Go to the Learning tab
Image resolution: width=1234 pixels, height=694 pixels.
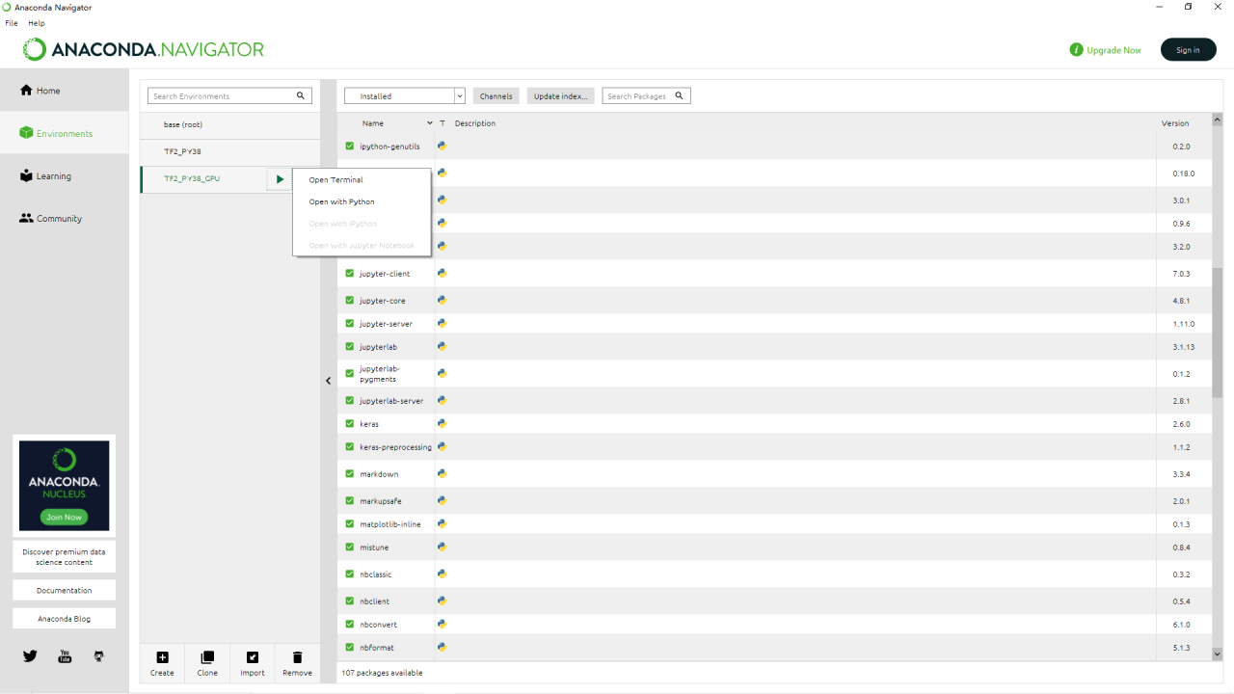coord(64,176)
